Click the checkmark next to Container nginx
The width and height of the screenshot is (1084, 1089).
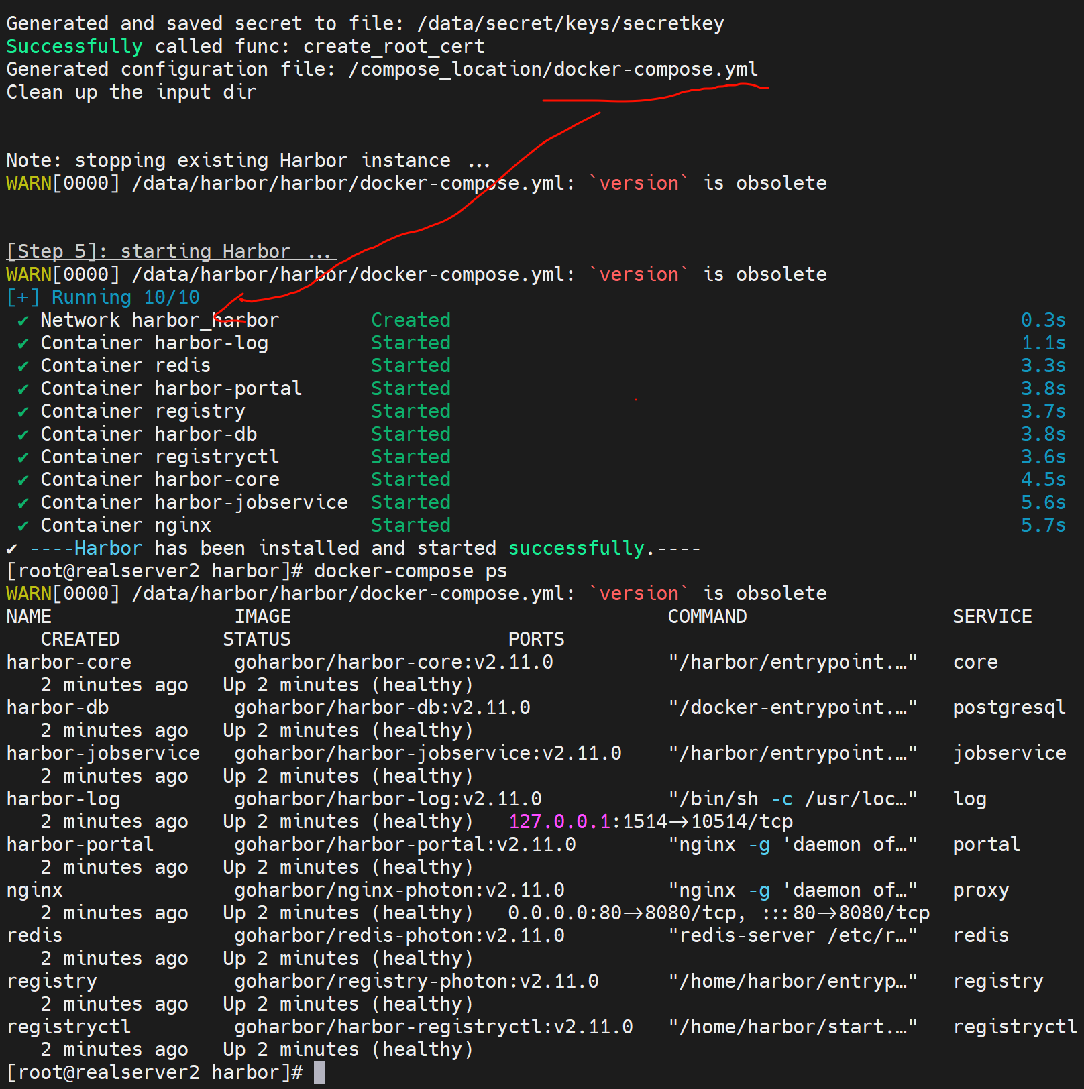tap(23, 526)
